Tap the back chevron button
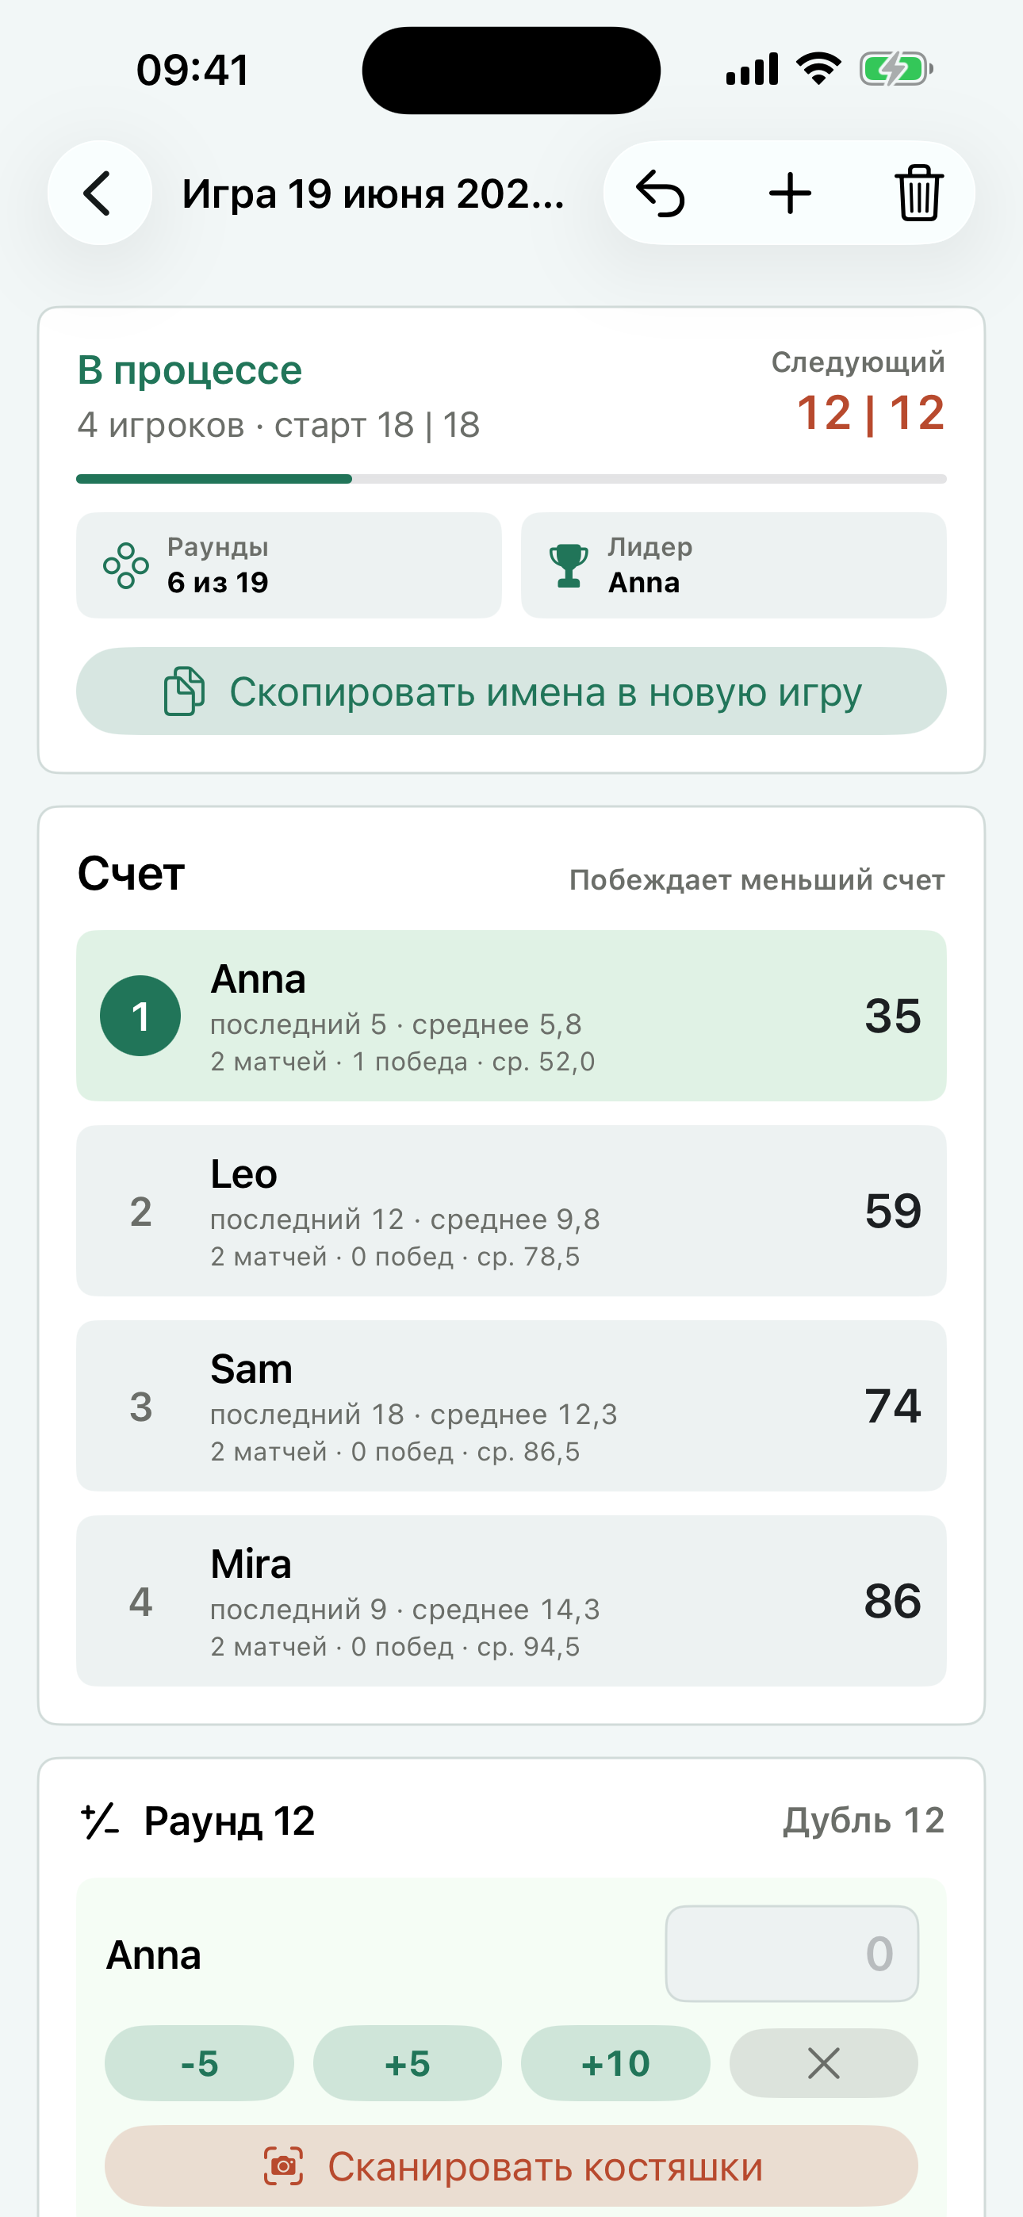1023x2217 pixels. (x=99, y=193)
